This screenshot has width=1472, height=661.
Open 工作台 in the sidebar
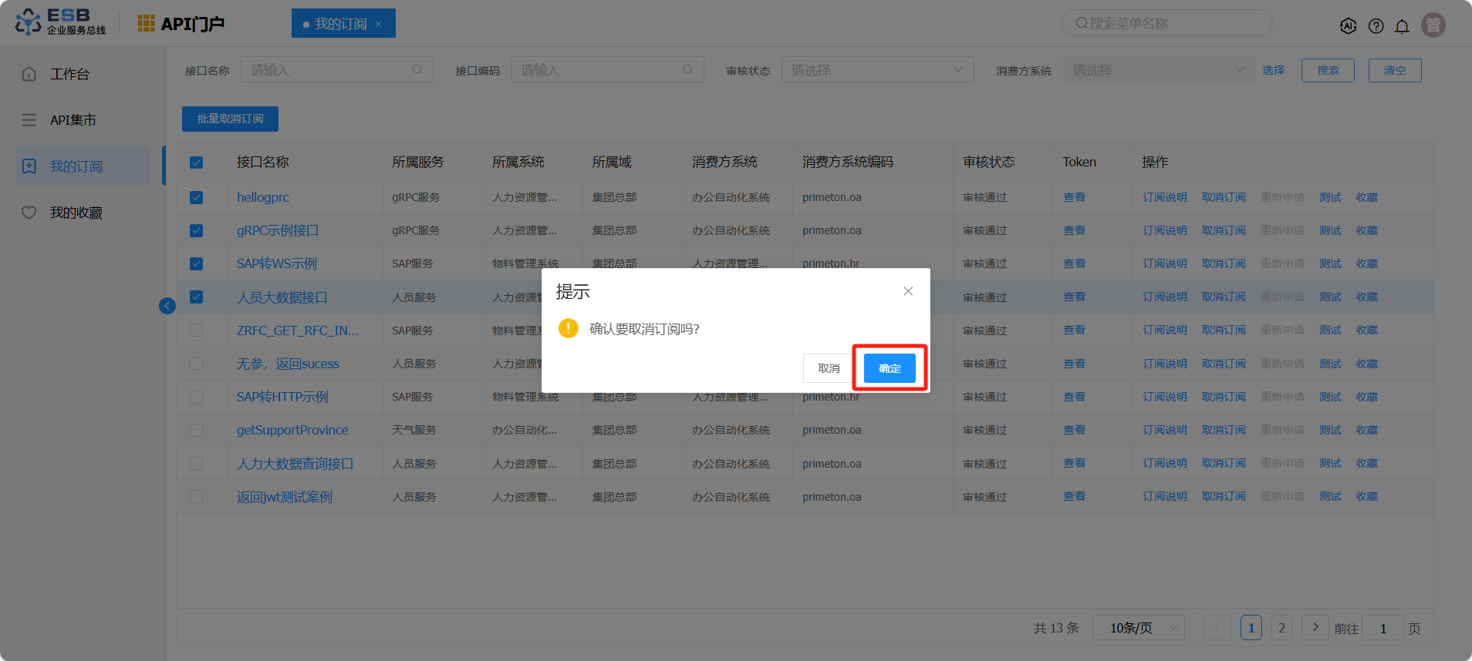(x=69, y=74)
